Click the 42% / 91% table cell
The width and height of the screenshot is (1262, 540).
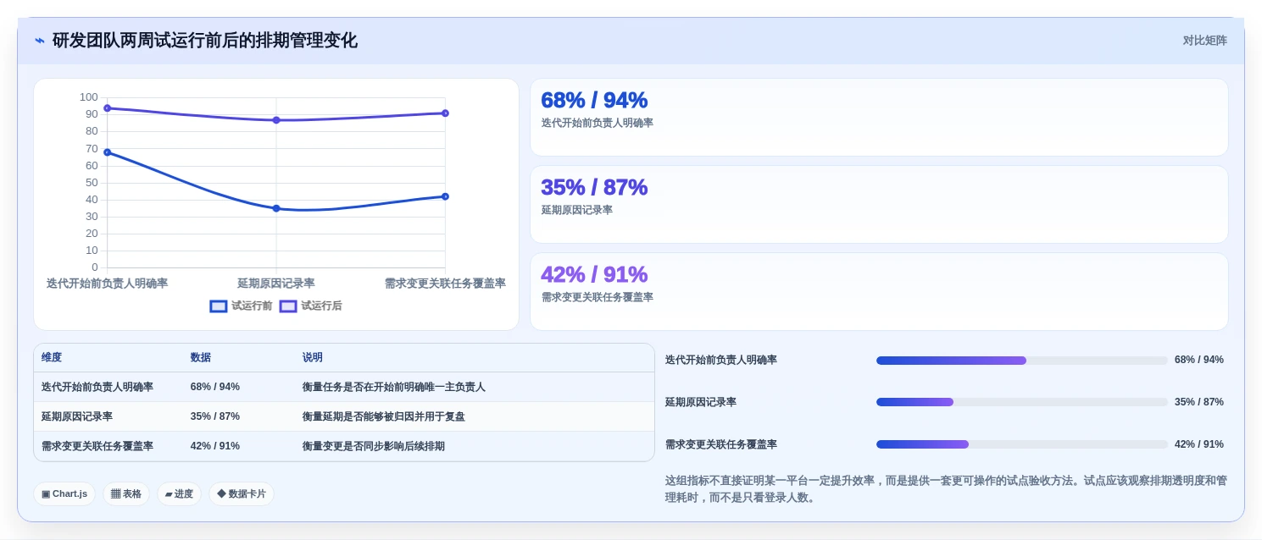(x=215, y=446)
